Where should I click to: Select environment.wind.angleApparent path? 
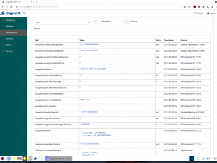click(x=49, y=45)
